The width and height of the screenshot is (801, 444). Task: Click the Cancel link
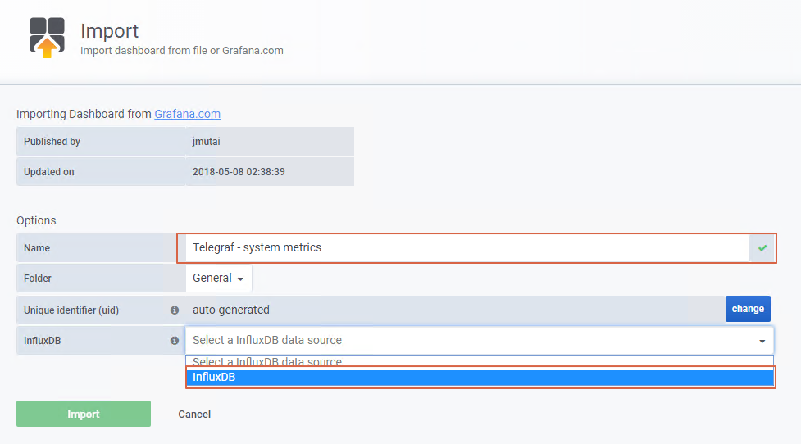[194, 414]
